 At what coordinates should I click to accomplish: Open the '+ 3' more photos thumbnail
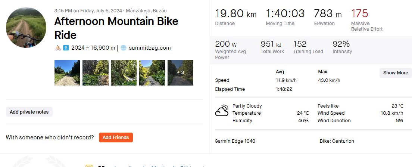click(181, 72)
